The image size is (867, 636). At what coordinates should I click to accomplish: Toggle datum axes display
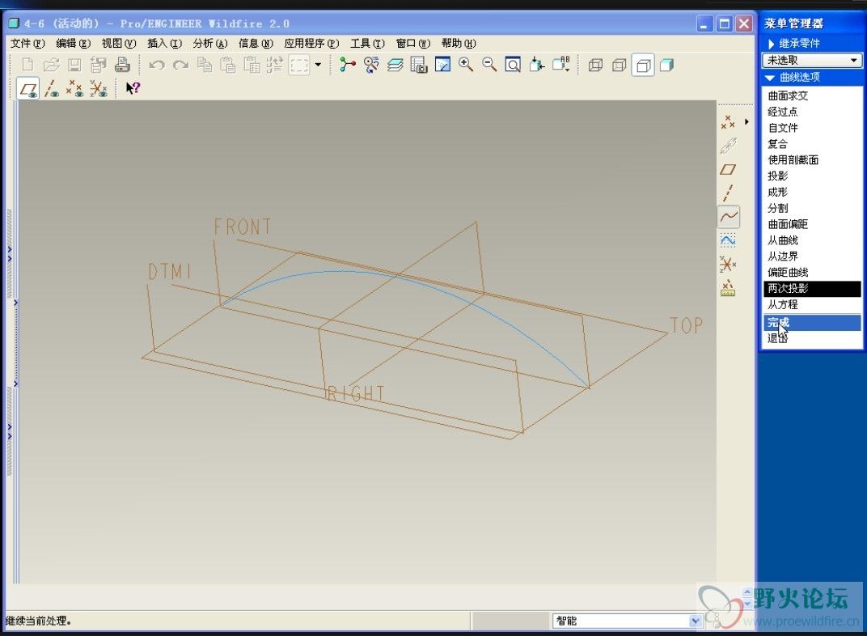click(52, 88)
